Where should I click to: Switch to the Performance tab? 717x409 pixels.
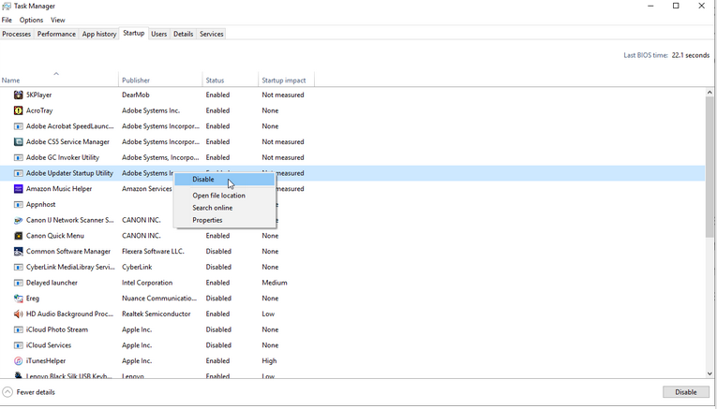56,34
